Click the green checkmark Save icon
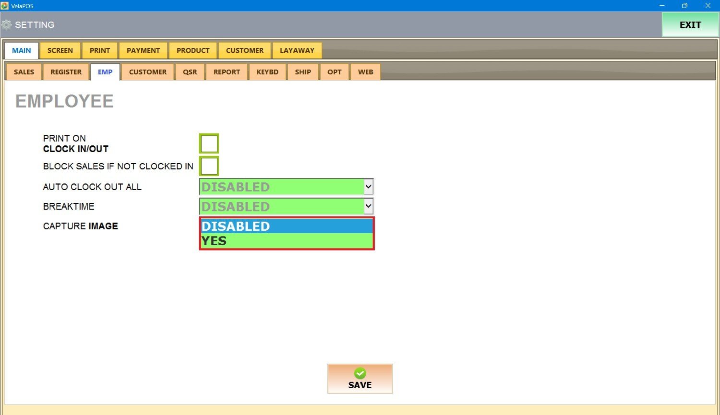Viewport: 720px width, 415px height. [x=360, y=373]
